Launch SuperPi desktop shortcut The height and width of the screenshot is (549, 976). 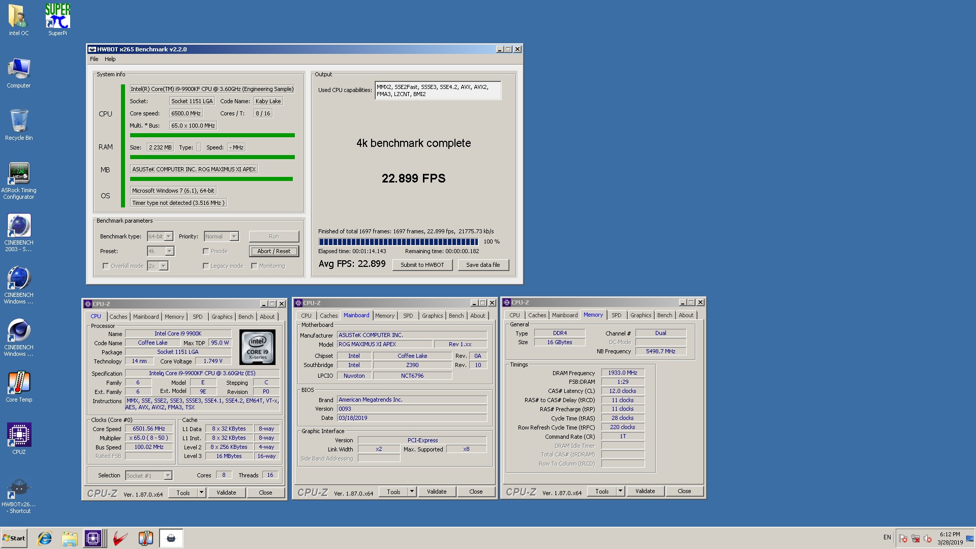coord(57,20)
